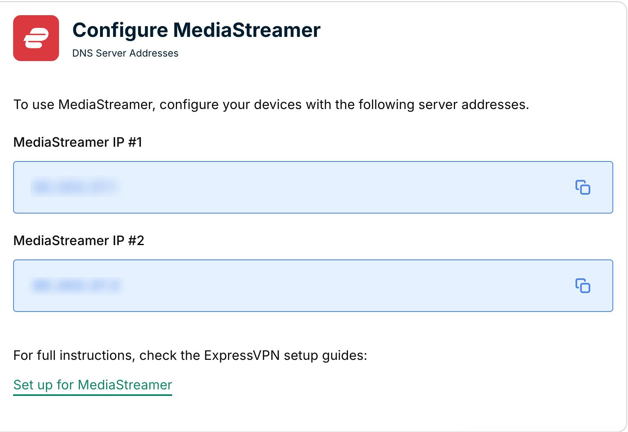
Task: Click the DNS Server Addresses subtitle
Action: 125,53
